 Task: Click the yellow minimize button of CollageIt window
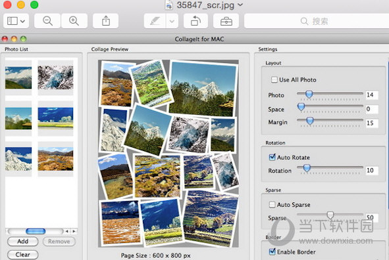point(14,39)
